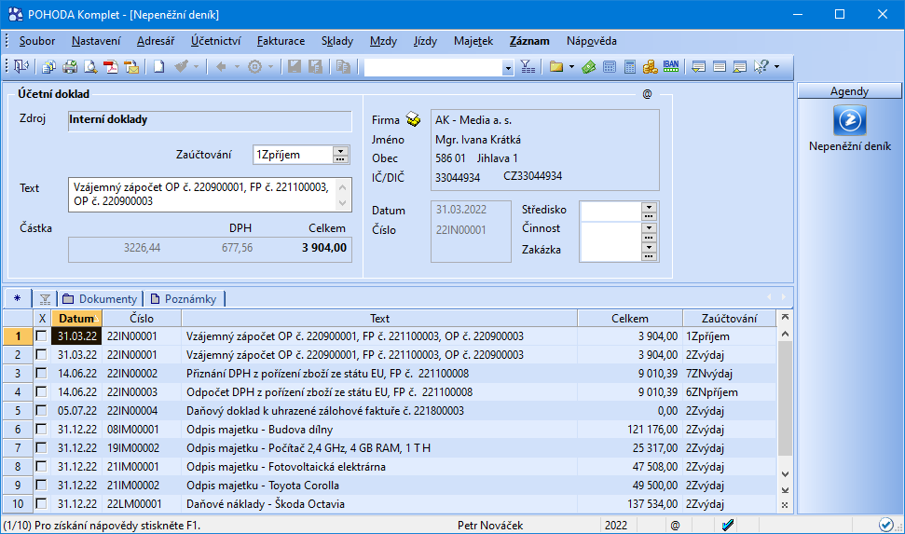Click the grayed gear icon
The height and width of the screenshot is (534, 905).
(254, 67)
